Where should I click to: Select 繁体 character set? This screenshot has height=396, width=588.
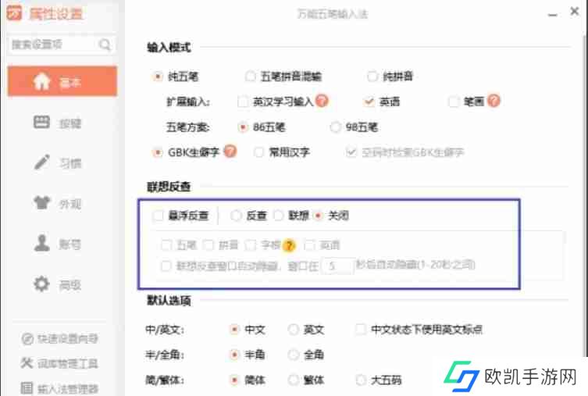293,380
